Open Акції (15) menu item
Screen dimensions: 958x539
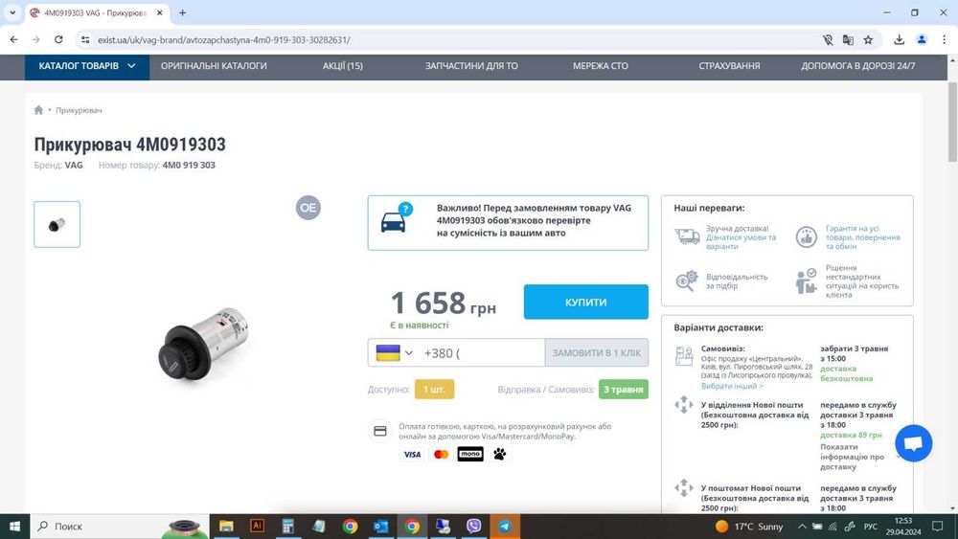343,66
